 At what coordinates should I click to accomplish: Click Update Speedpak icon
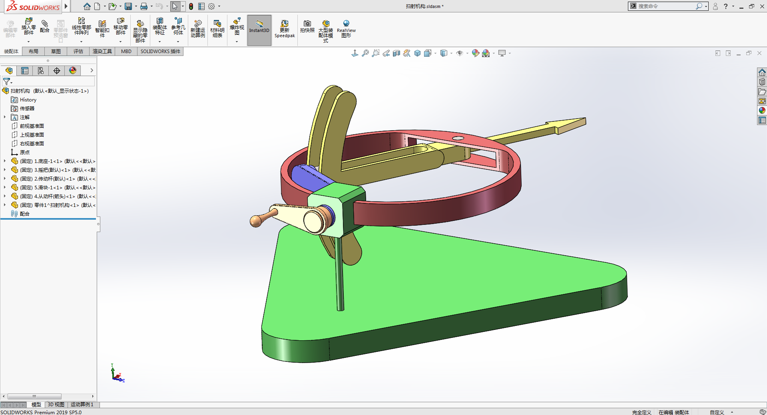point(285,29)
